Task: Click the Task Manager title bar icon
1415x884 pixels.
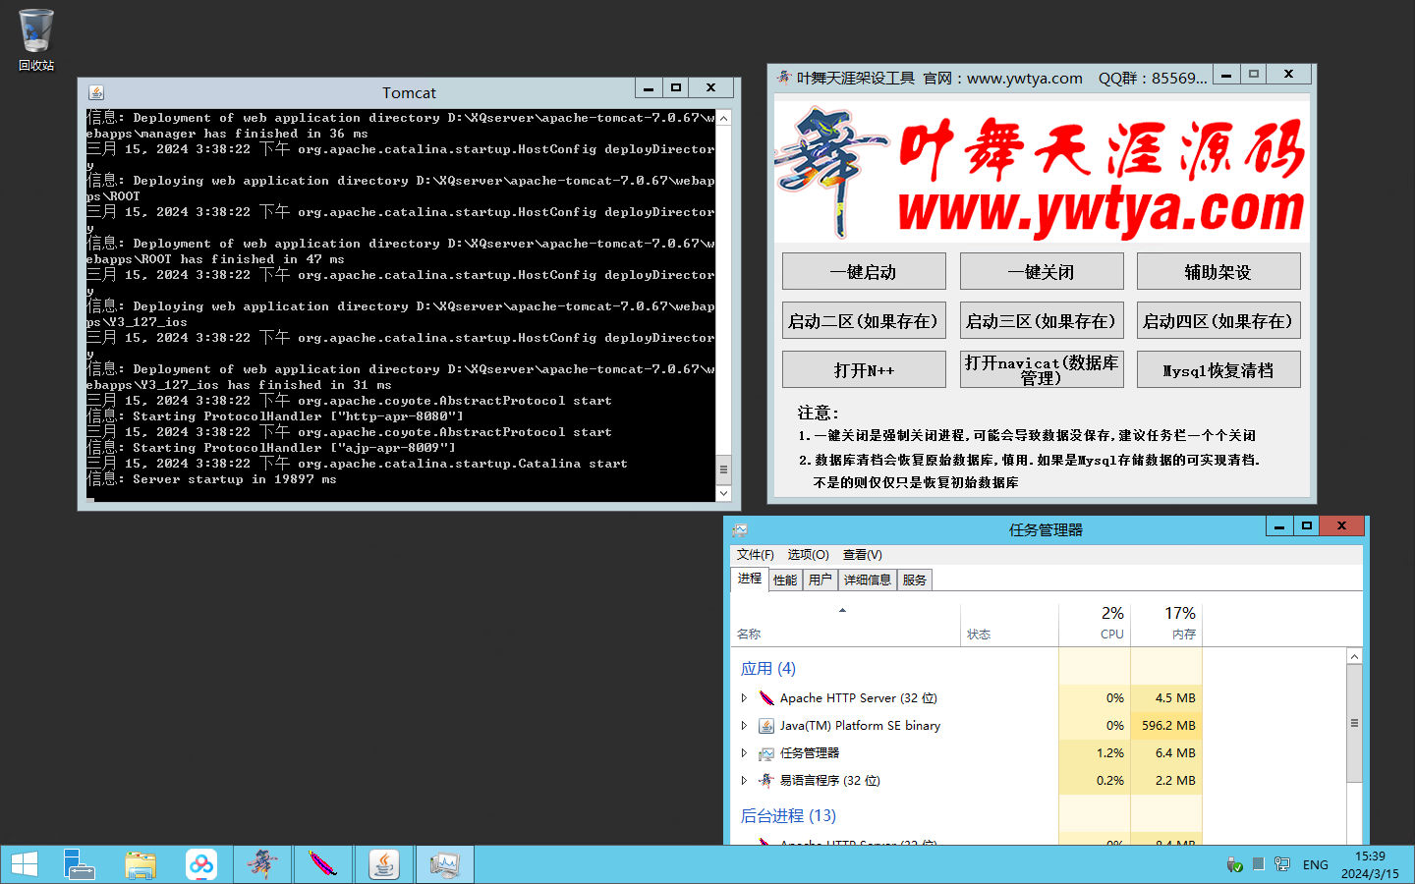Action: pyautogui.click(x=740, y=529)
